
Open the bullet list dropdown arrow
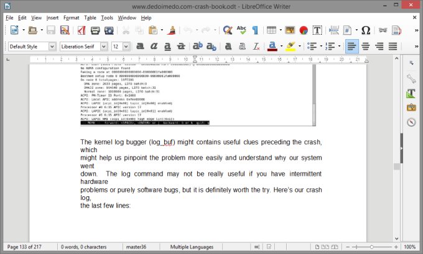tap(321, 47)
